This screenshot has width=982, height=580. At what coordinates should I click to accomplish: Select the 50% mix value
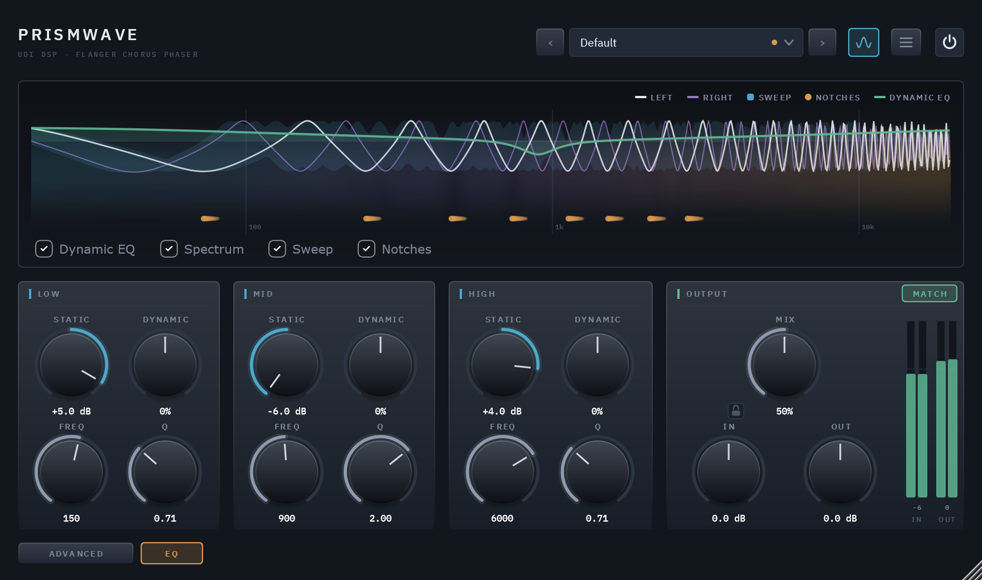[784, 411]
